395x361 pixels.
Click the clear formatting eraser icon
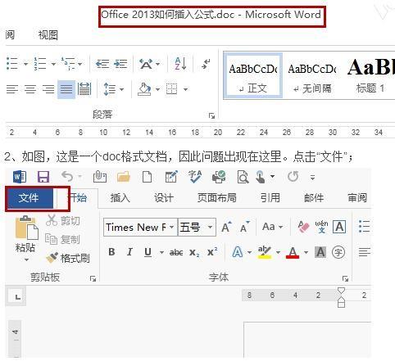coord(303,227)
